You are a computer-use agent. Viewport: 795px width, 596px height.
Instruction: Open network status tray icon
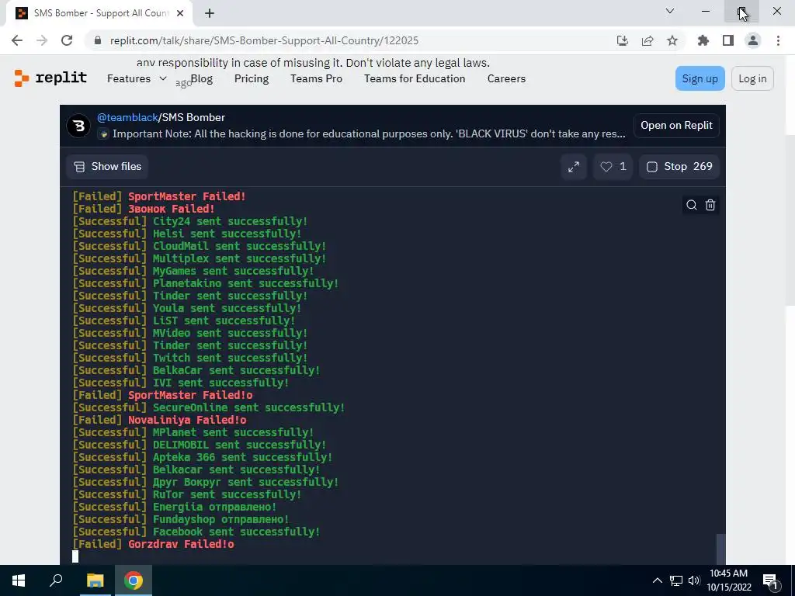(x=676, y=580)
